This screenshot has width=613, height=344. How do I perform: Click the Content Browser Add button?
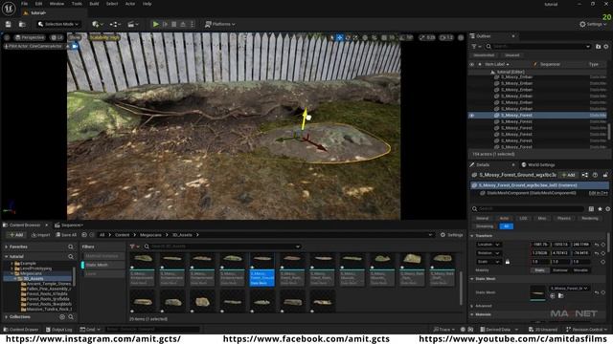(x=16, y=235)
